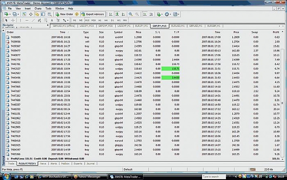The width and height of the screenshot is (287, 180).
Task: Expand the Templates dropdown arrow
Action: (179, 14)
